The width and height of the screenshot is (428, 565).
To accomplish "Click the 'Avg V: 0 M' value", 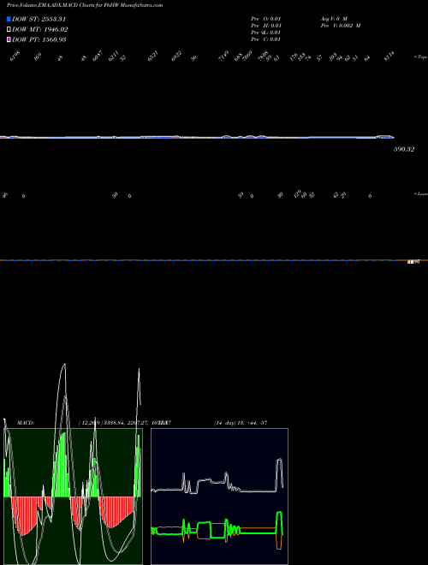I will point(334,18).
